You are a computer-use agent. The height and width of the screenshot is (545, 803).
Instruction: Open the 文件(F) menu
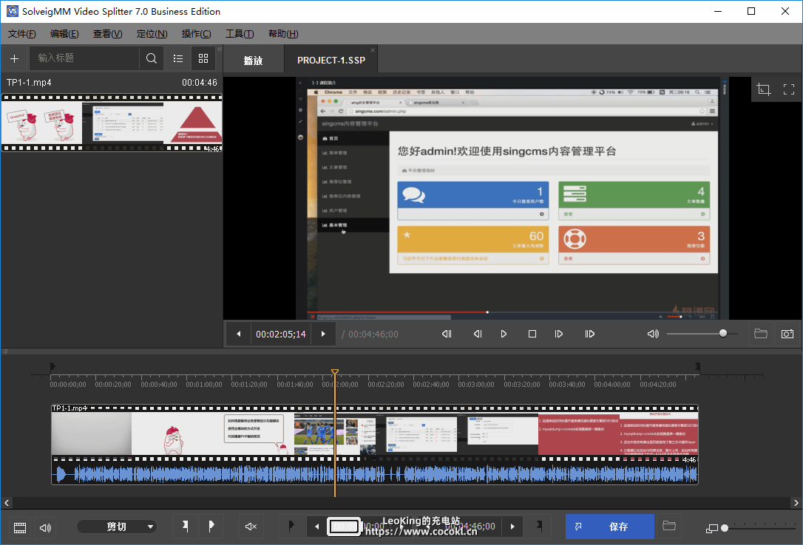(x=21, y=34)
